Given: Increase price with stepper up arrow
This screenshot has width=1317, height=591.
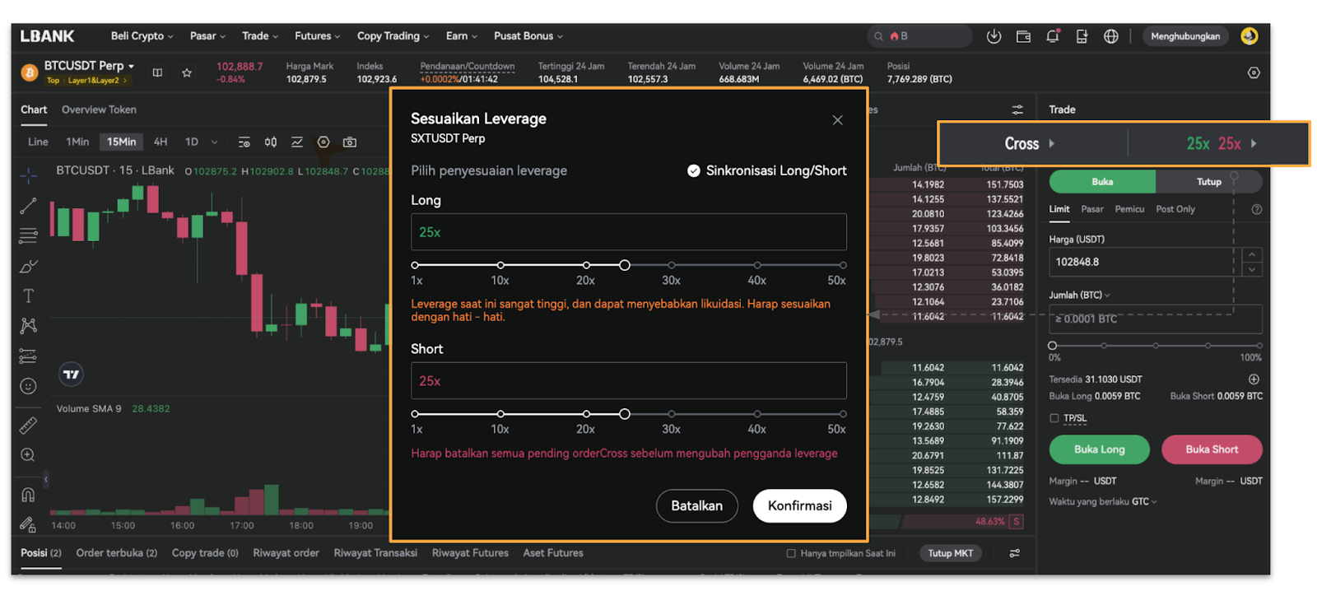Looking at the screenshot, I should [1252, 255].
